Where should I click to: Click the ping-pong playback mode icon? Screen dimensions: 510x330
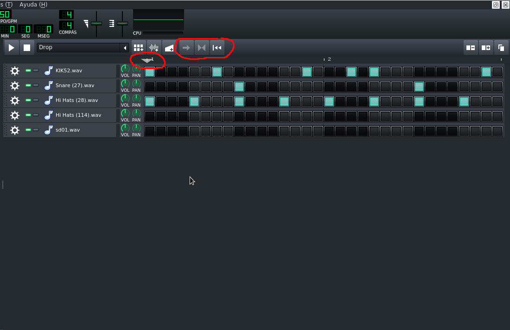[x=201, y=47]
